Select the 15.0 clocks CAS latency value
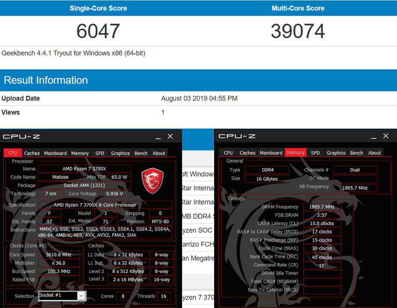This screenshot has width=397, height=308. pyautogui.click(x=322, y=224)
